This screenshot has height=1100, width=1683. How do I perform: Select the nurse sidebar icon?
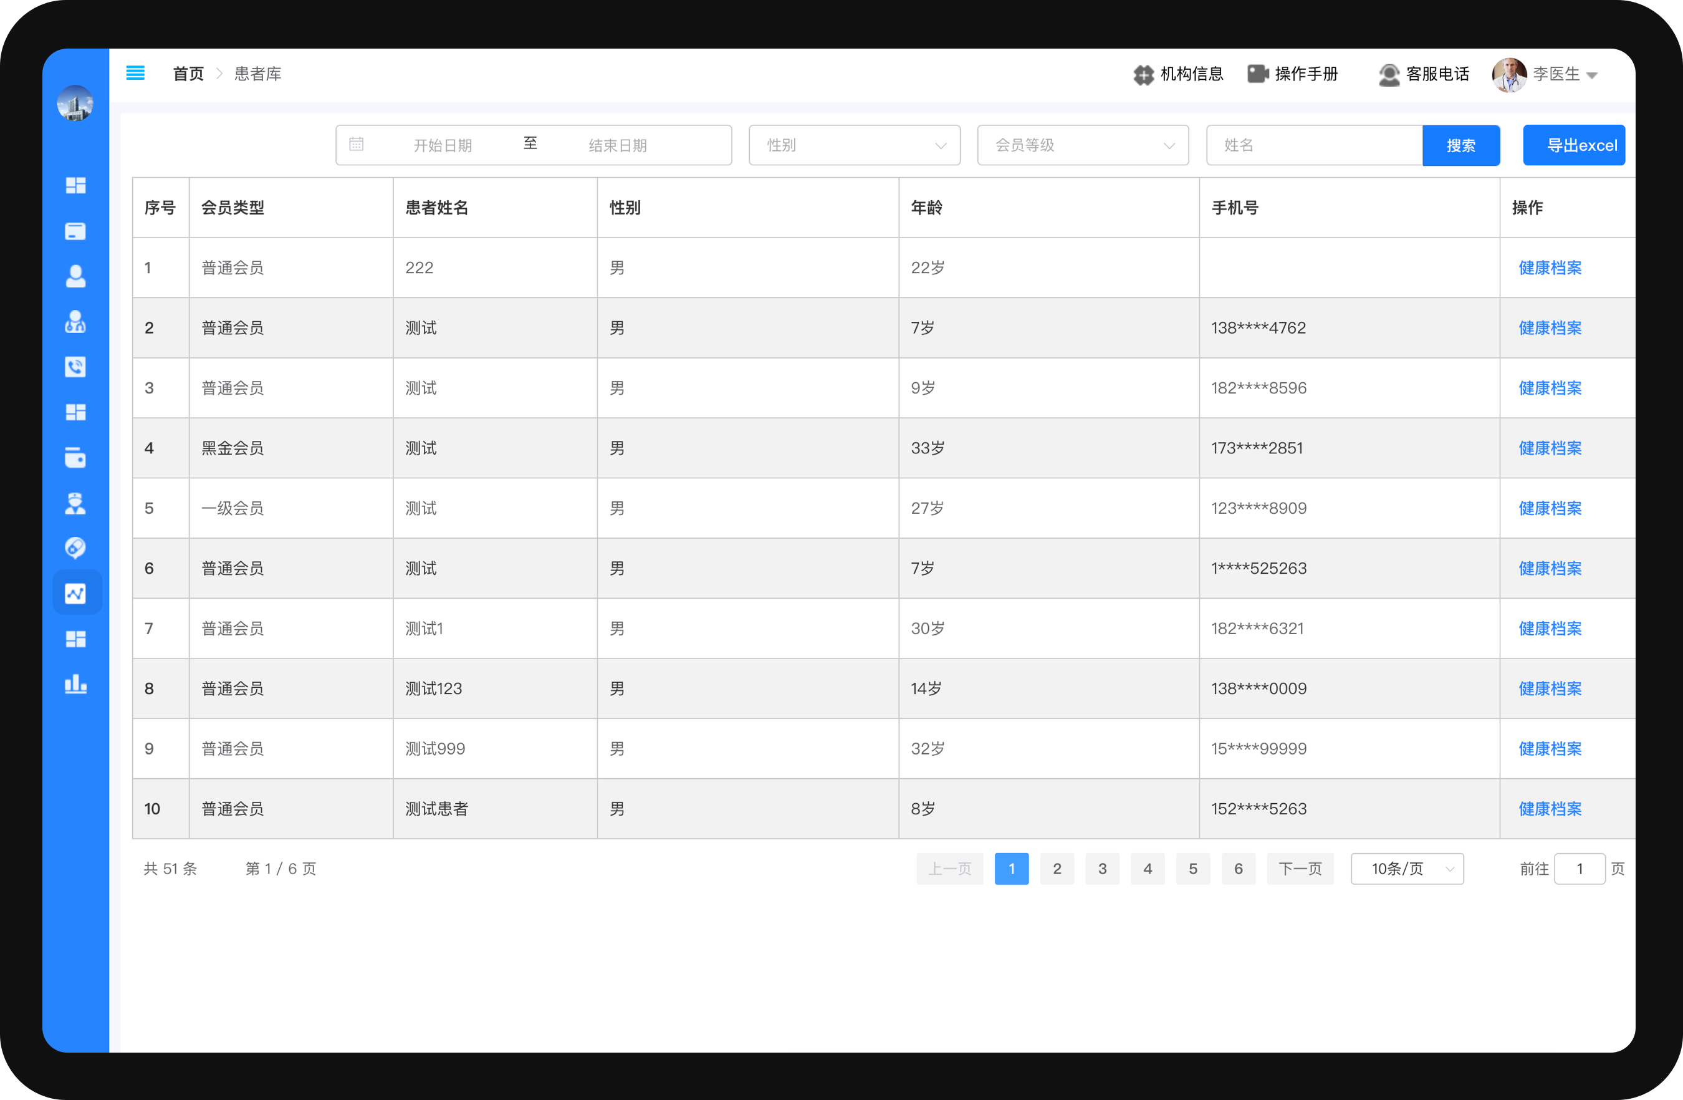tap(75, 503)
